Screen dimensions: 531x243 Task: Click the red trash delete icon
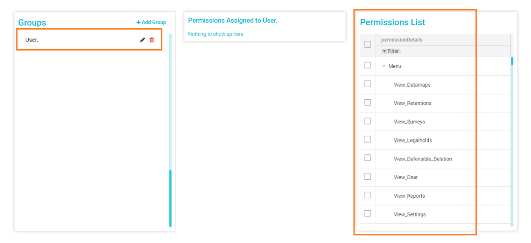click(152, 40)
